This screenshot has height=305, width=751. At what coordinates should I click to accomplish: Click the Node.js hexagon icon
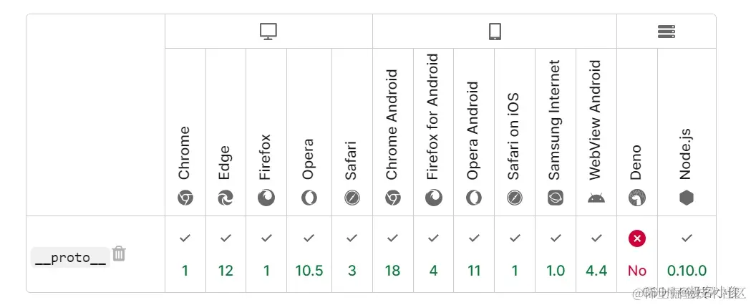coord(687,198)
